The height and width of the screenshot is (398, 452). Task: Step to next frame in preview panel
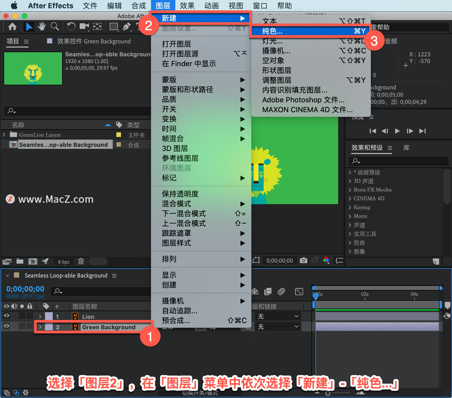point(410,131)
